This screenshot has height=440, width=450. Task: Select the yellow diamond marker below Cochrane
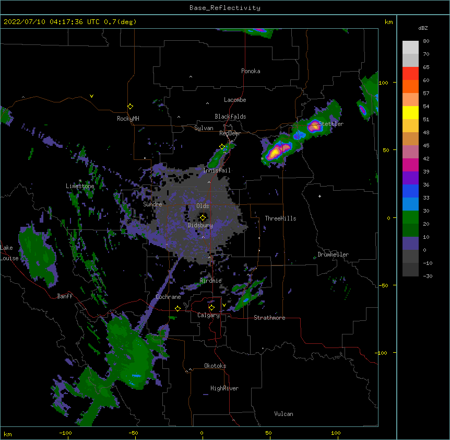tap(177, 308)
